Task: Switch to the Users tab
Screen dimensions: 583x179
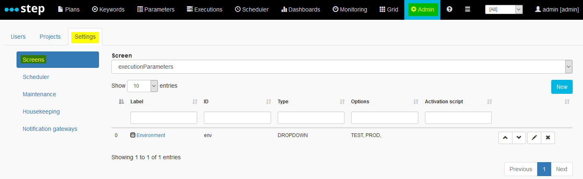Action: pyautogui.click(x=18, y=37)
